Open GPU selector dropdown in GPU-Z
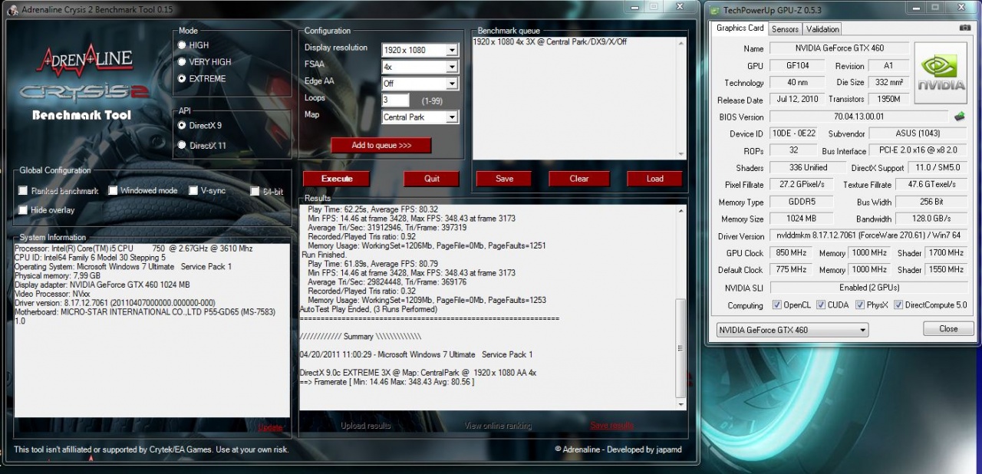Image resolution: width=982 pixels, height=474 pixels. pos(792,330)
